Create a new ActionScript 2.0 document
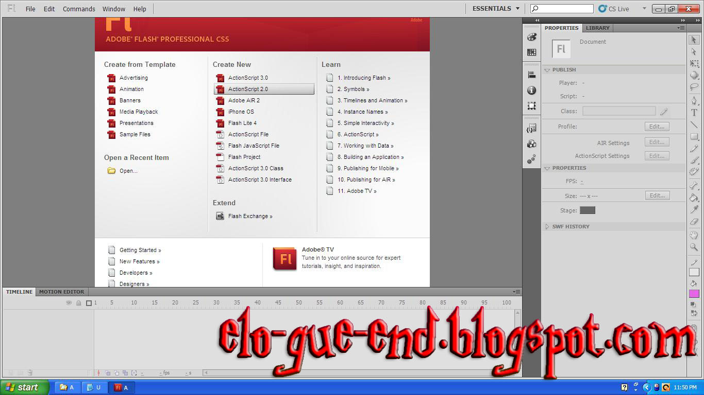This screenshot has height=395, width=704. 264,89
